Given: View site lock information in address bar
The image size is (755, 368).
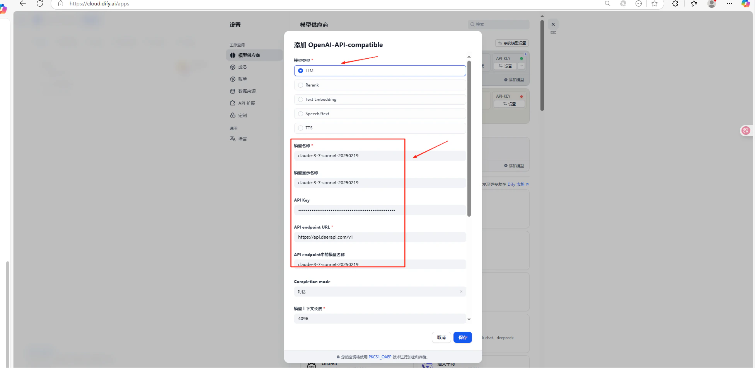Looking at the screenshot, I should 61,3.
